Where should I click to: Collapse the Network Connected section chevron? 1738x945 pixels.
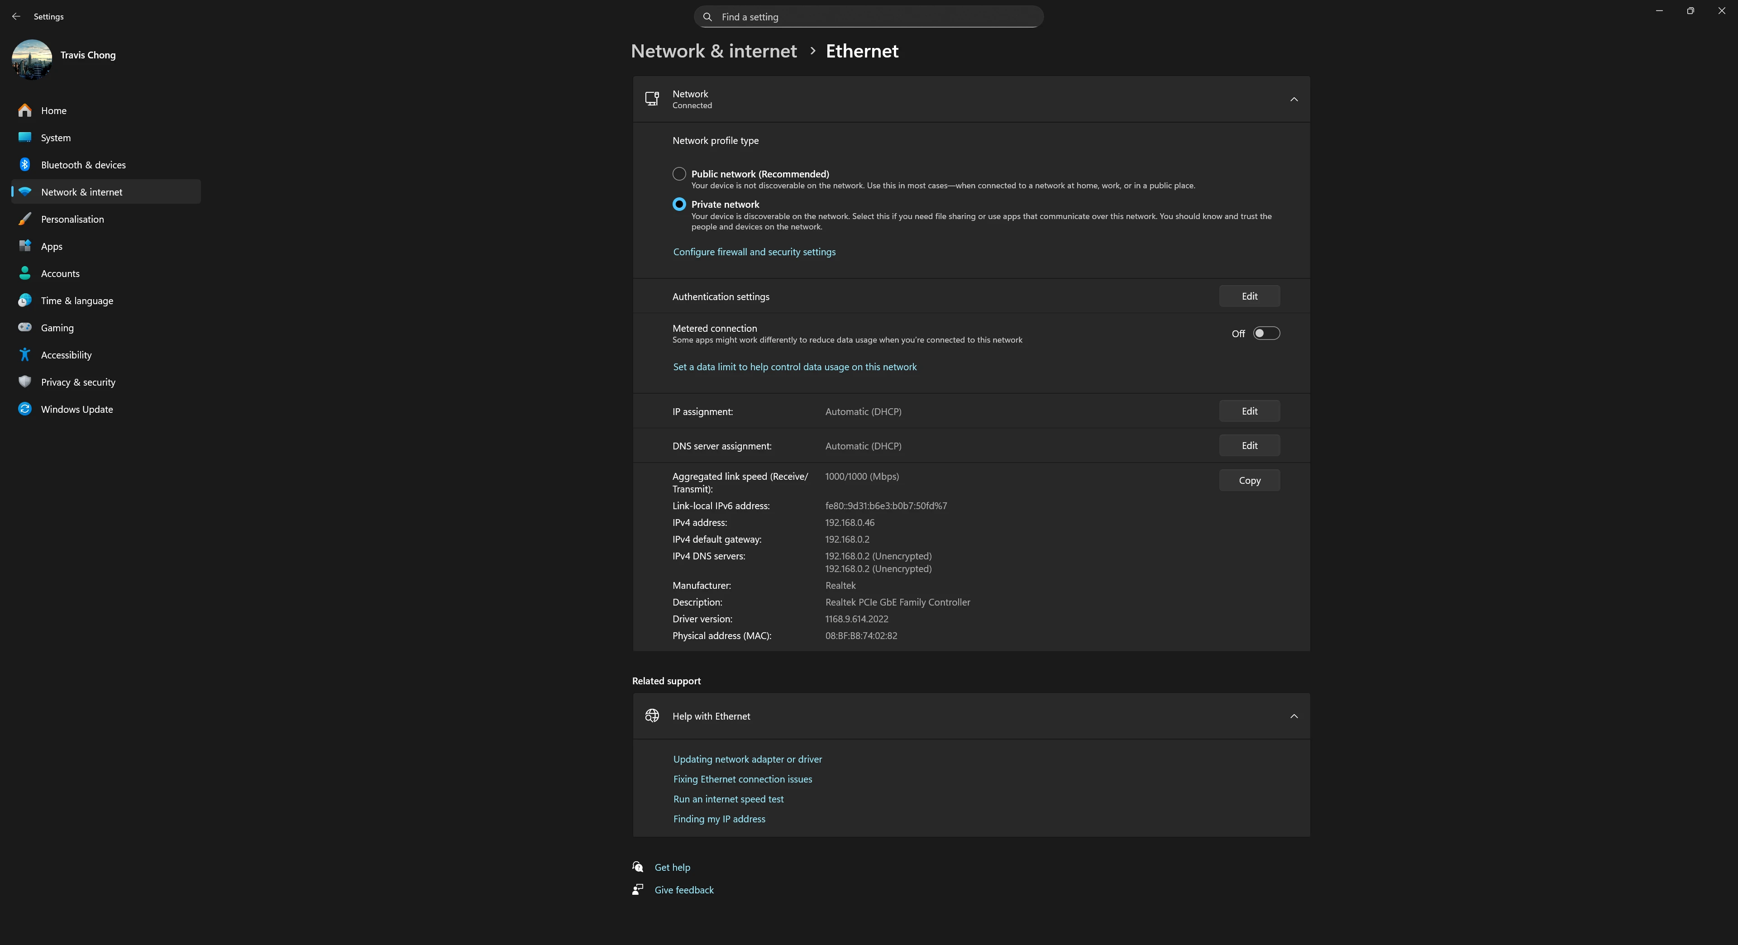(x=1294, y=99)
